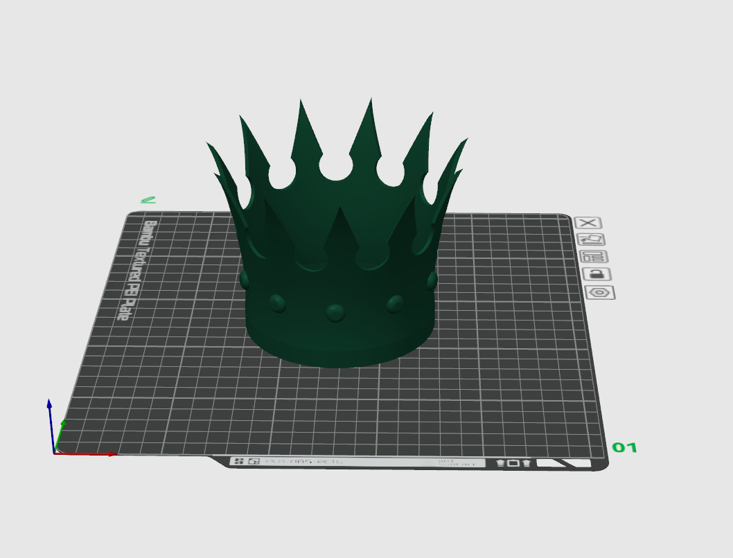This screenshot has width=733, height=558.
Task: Click the plate's front-edge arrow markings
Action: coord(513,463)
